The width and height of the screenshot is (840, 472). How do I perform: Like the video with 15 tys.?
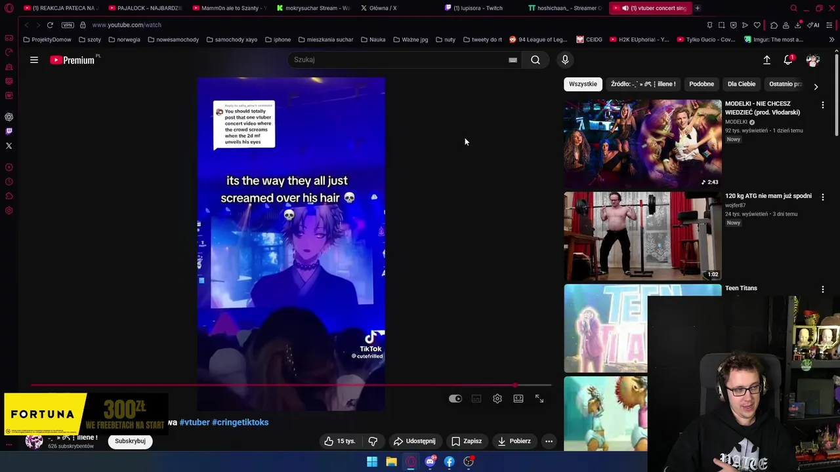click(339, 441)
